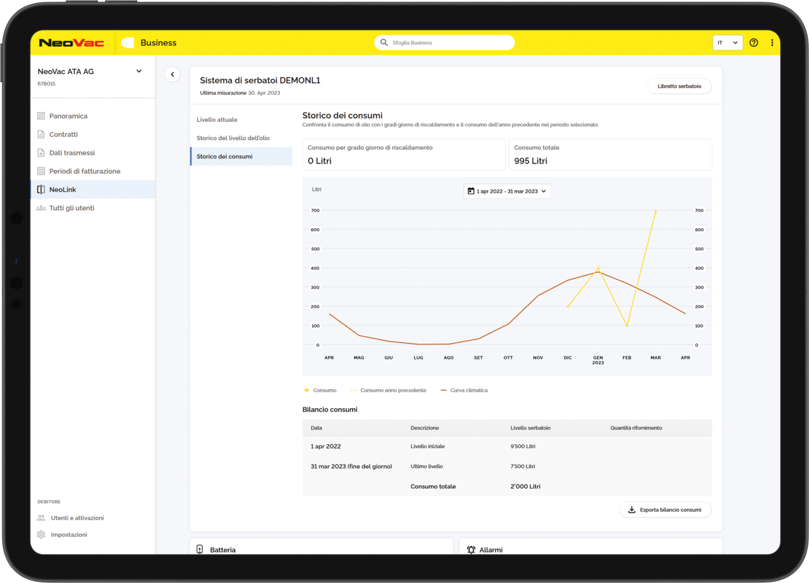Open the three-dot options menu

tap(772, 43)
